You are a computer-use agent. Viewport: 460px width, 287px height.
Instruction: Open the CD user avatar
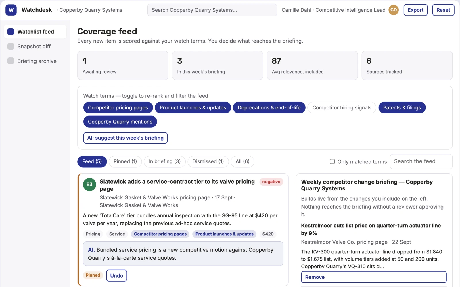(394, 10)
